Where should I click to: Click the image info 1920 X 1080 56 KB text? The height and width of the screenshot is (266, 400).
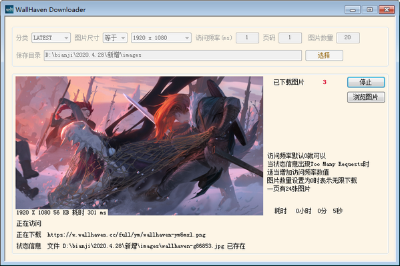(x=61, y=213)
